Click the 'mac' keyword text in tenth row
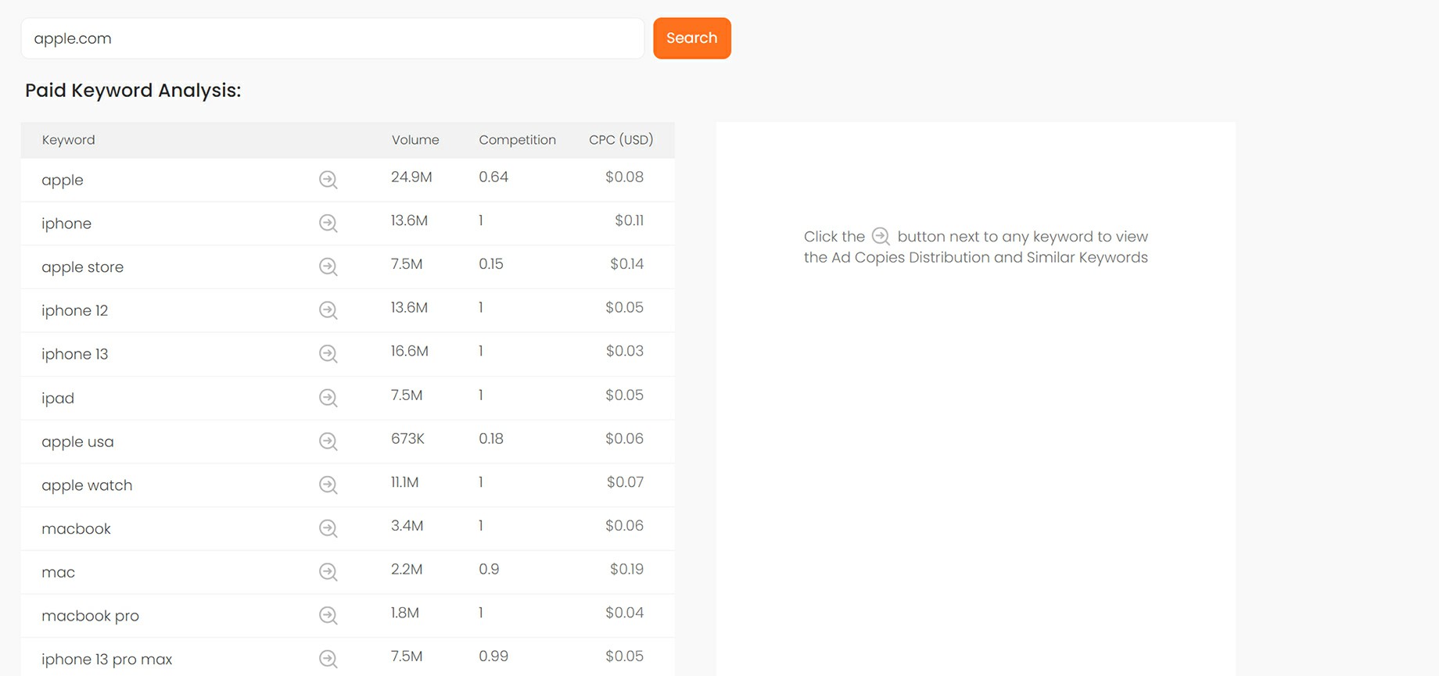Image resolution: width=1439 pixels, height=676 pixels. (58, 573)
